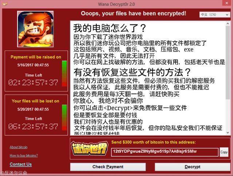Image resolution: width=233 pixels, height=176 pixels.
Task: Close the Wana Decrypt0r window
Action: pos(227,3)
